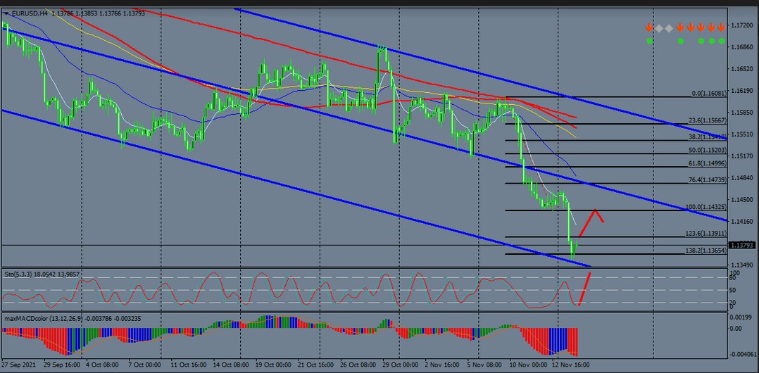Click the 12 Nov 16:00 time axis label
The image size is (759, 373).
(570, 365)
